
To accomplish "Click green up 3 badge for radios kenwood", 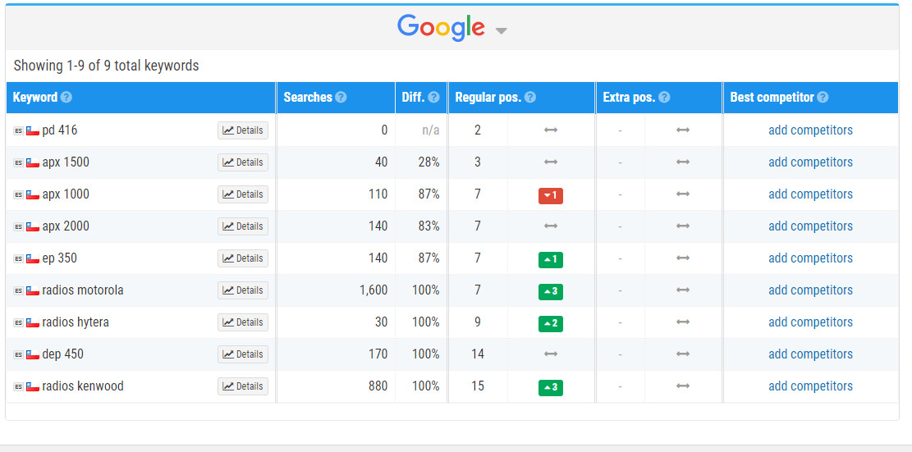I will point(550,387).
